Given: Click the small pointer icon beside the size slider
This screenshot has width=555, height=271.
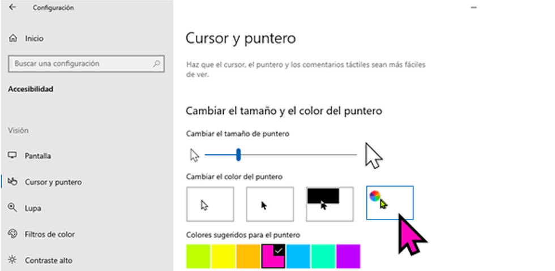Looking at the screenshot, I should point(195,155).
